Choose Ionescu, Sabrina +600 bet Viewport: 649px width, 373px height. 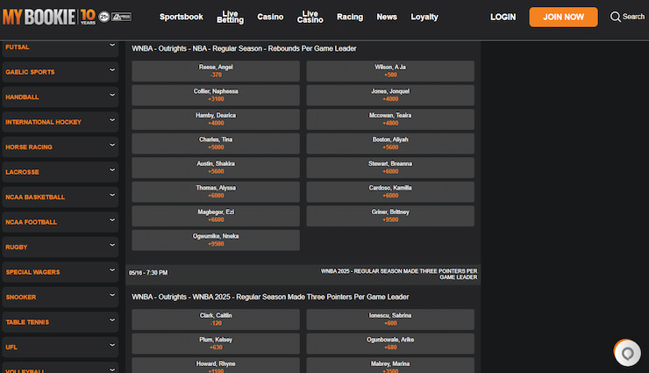[x=390, y=319]
